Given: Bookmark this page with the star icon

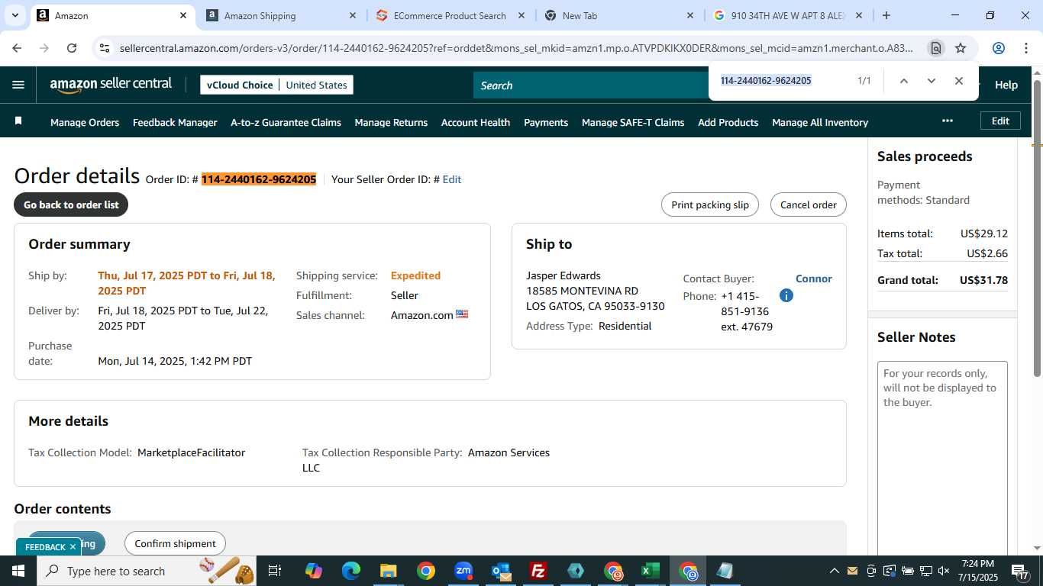Looking at the screenshot, I should (x=961, y=48).
